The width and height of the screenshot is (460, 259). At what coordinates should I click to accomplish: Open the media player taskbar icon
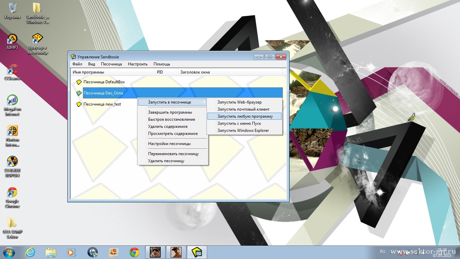point(71,252)
